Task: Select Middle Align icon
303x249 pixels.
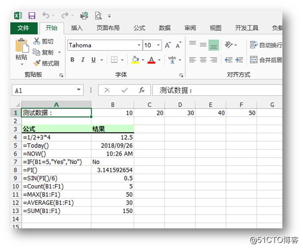Action: click(x=203, y=45)
